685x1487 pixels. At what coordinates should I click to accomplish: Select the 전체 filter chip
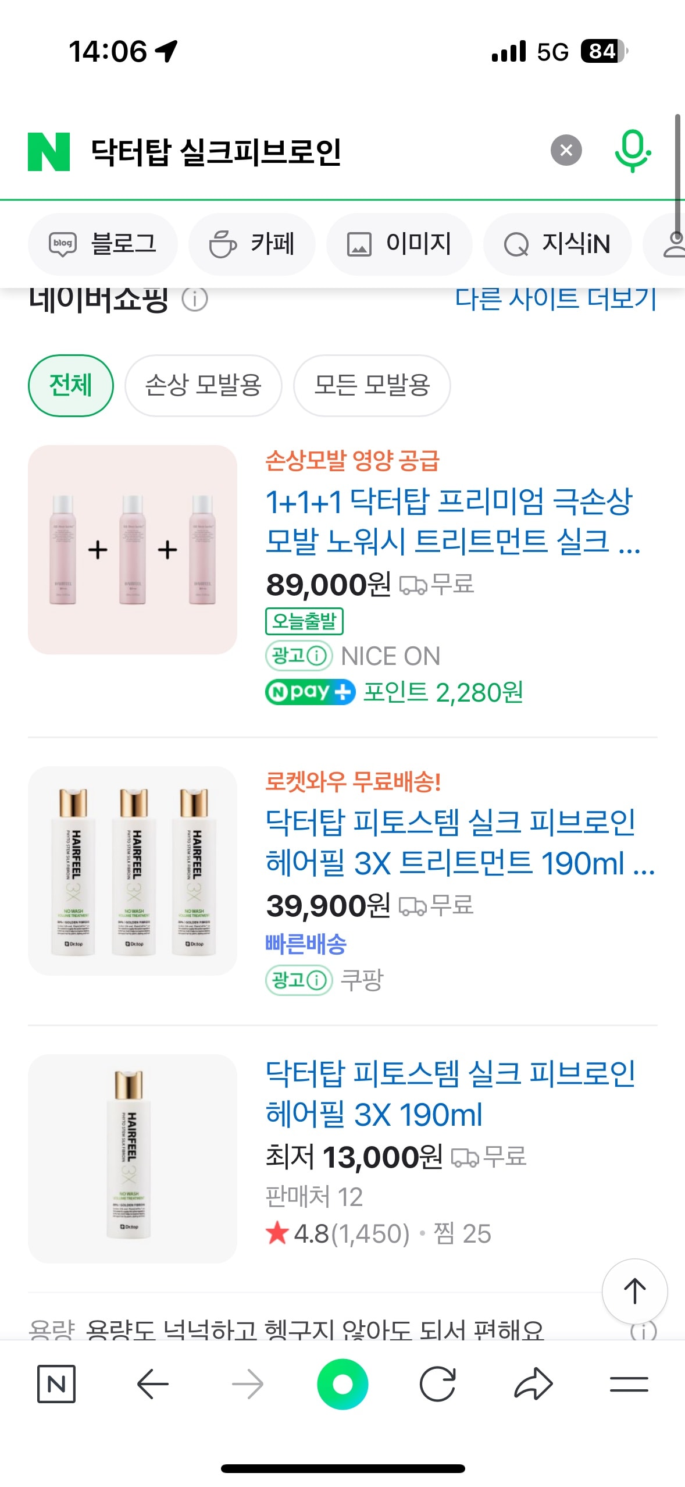point(70,385)
